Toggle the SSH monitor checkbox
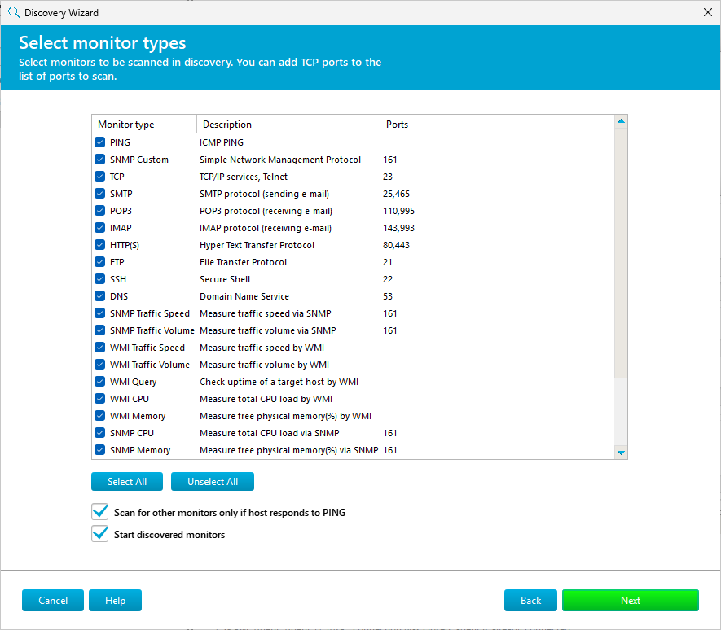This screenshot has width=721, height=630. point(99,279)
